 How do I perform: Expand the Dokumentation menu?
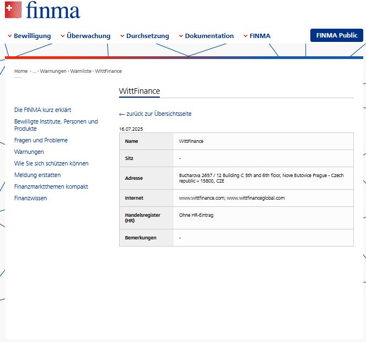(x=206, y=36)
